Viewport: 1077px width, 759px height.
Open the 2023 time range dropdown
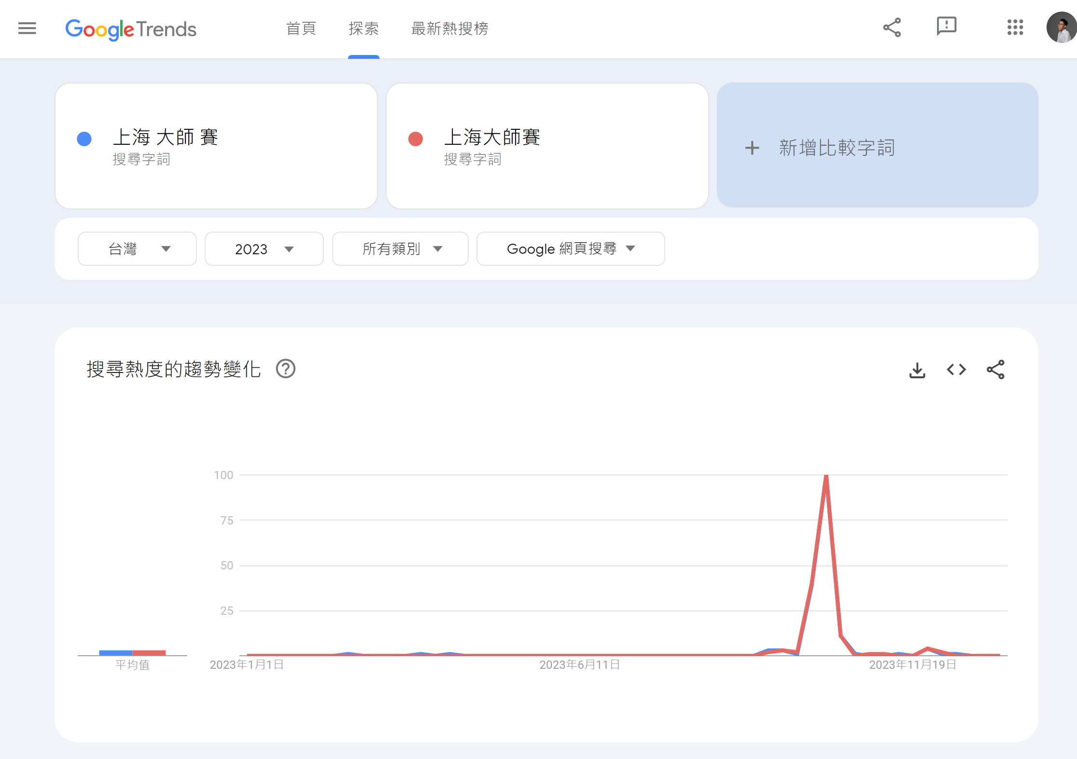point(264,249)
